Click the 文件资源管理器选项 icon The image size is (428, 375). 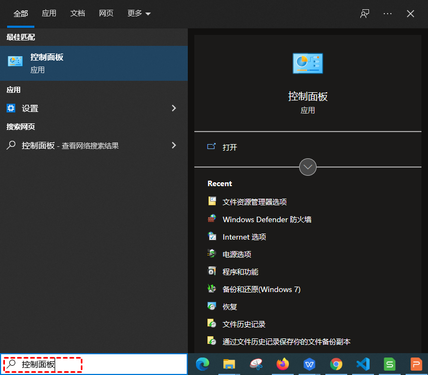point(212,201)
